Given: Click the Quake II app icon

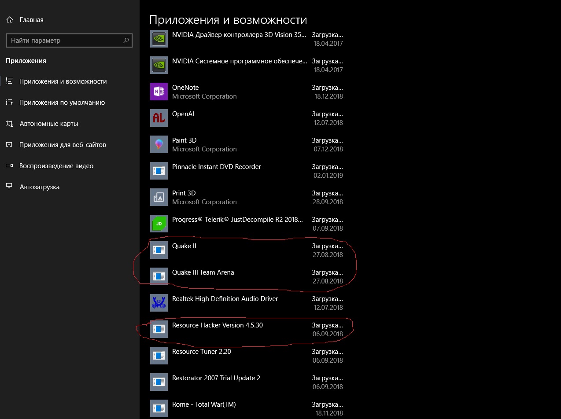Looking at the screenshot, I should coord(159,250).
